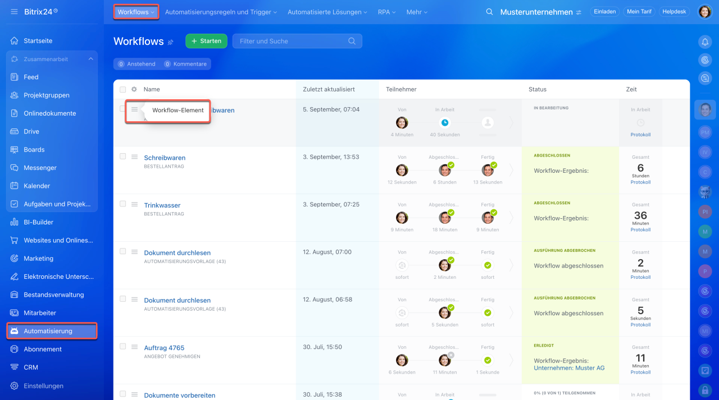The image size is (719, 400).
Task: Sort by Zuletzt aktualisiert column header
Action: [x=329, y=89]
